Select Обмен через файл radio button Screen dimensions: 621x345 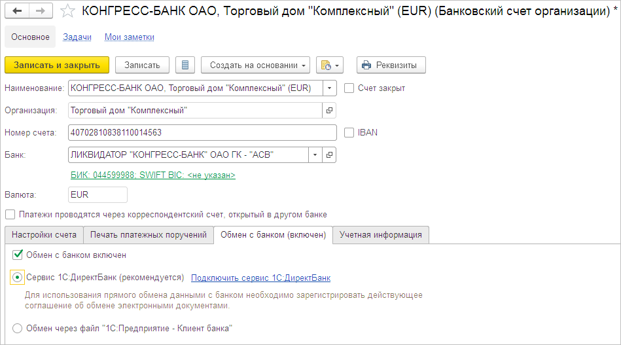17,329
